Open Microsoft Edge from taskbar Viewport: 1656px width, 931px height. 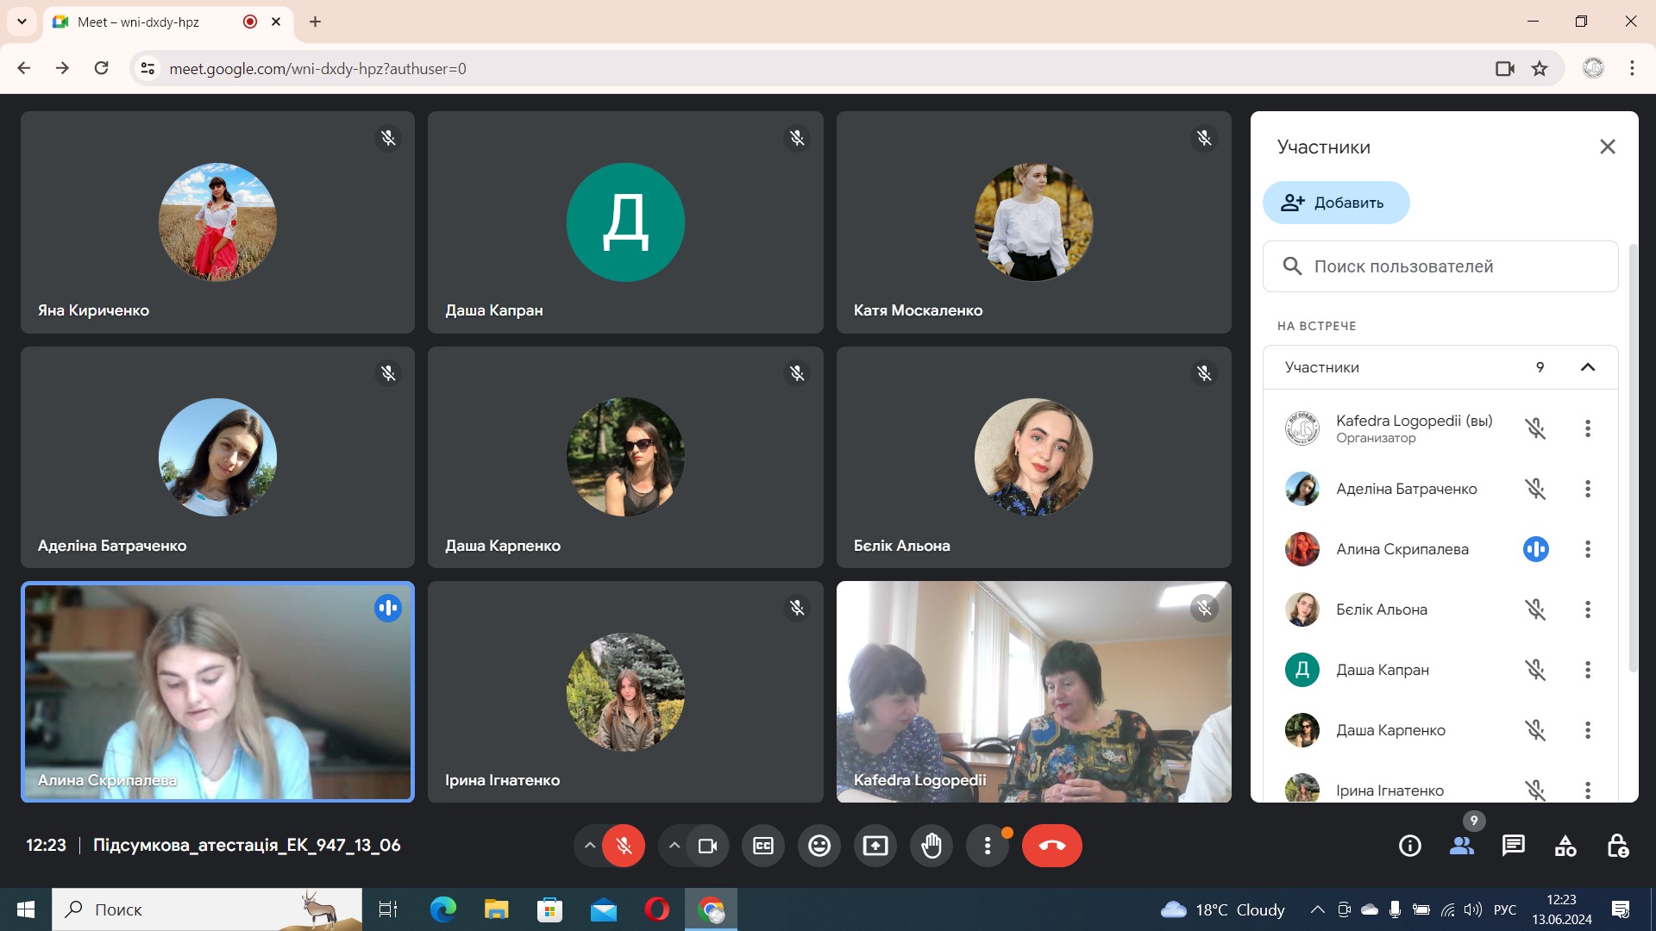pyautogui.click(x=443, y=909)
